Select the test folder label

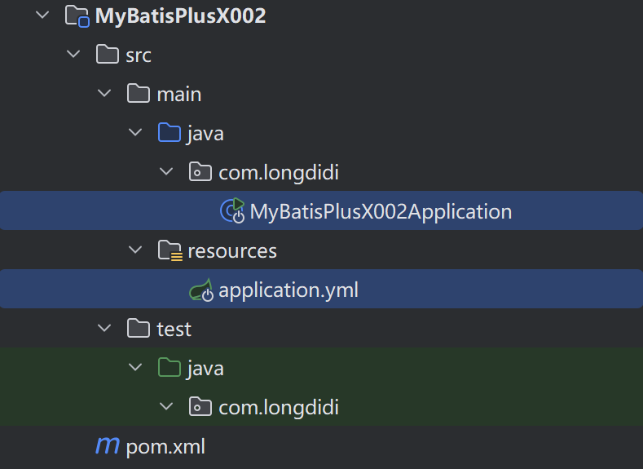click(174, 329)
